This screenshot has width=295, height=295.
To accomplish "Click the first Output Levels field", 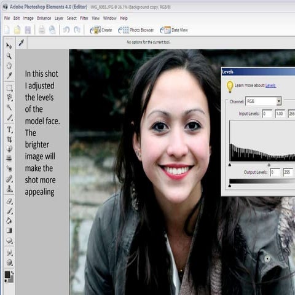I will (x=275, y=172).
